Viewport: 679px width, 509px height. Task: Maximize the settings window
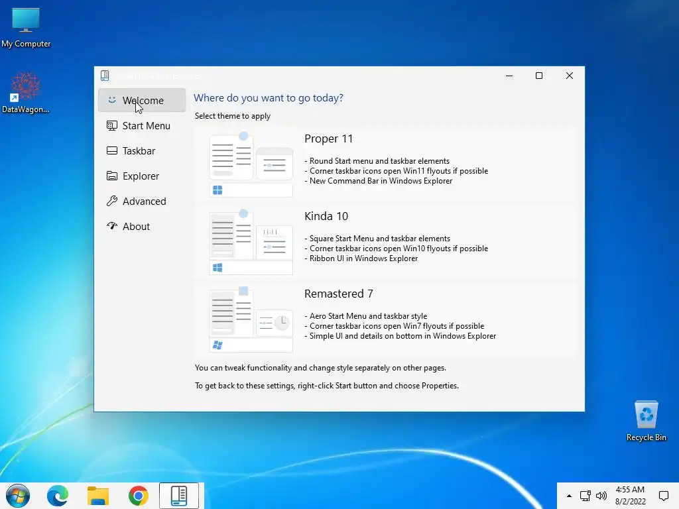(x=539, y=76)
